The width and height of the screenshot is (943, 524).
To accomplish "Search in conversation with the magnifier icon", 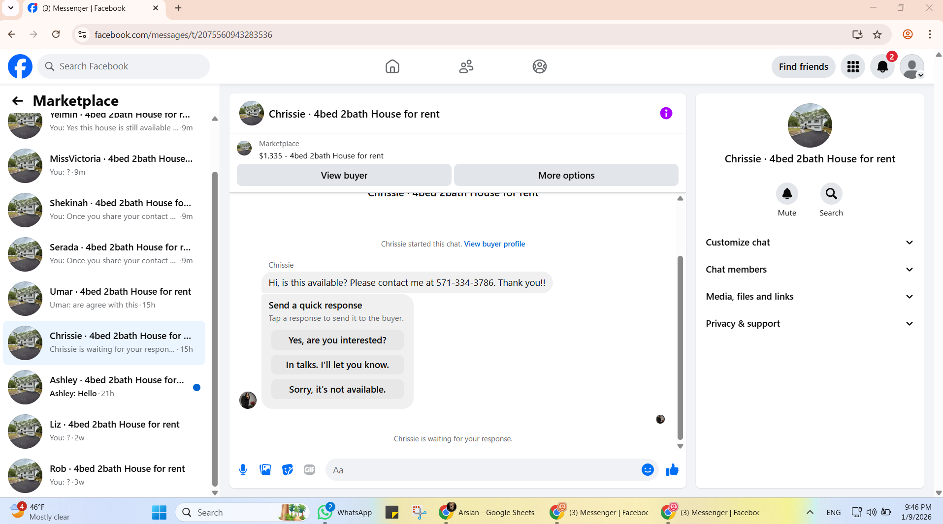I will 831,194.
